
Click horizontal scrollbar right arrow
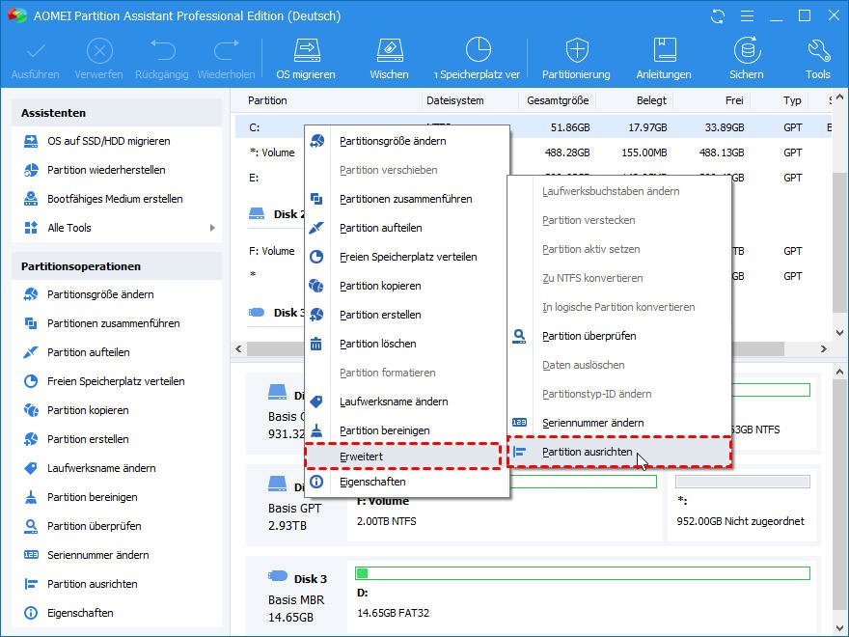tap(824, 349)
